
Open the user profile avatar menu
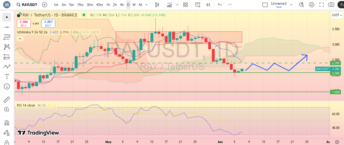[7, 5]
